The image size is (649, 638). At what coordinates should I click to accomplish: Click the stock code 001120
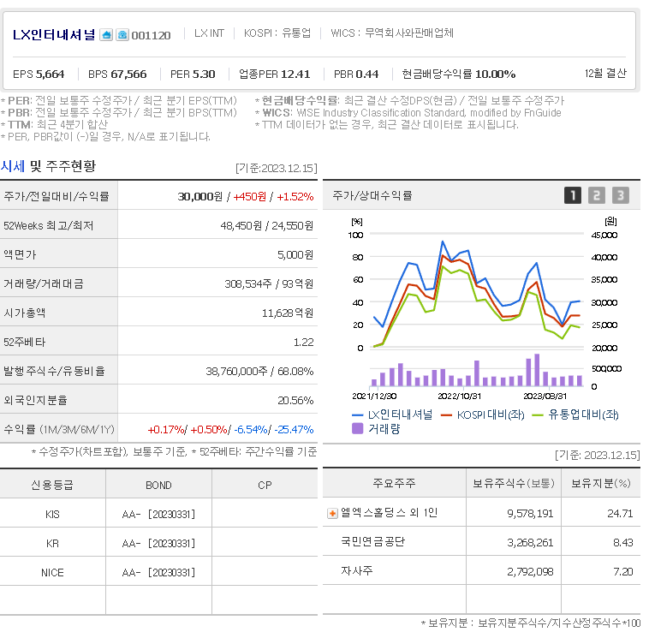tap(151, 36)
